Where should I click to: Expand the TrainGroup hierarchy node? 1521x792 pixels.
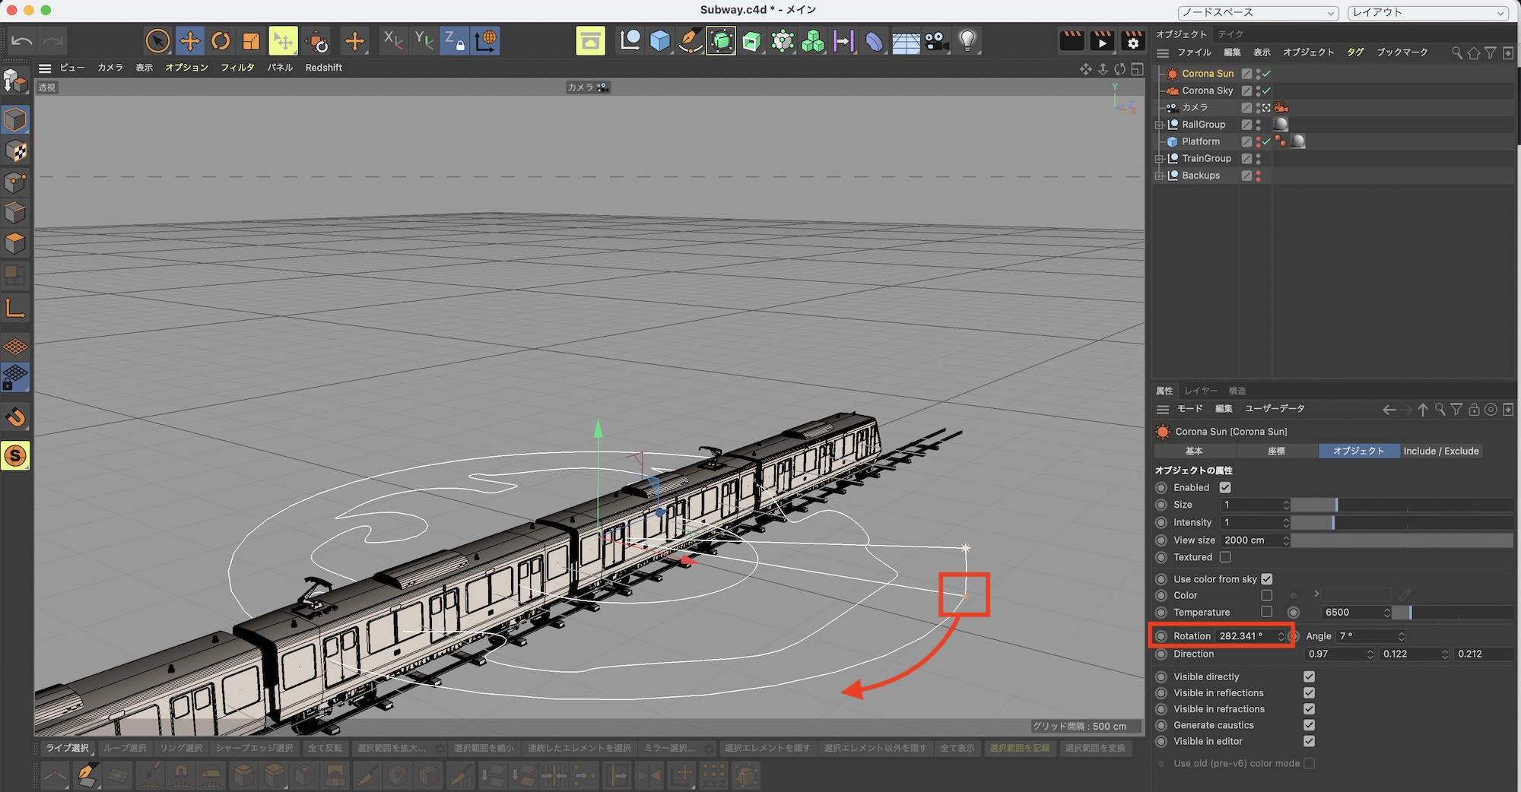coord(1159,159)
